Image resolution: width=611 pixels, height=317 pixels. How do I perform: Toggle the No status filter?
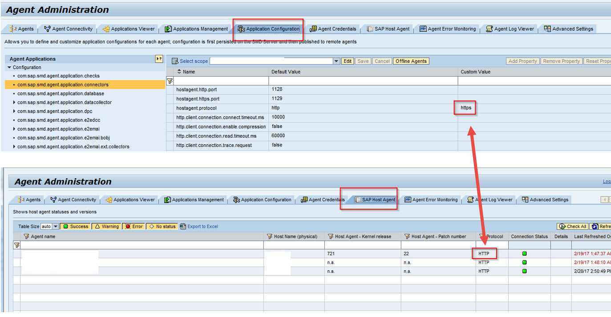162,227
